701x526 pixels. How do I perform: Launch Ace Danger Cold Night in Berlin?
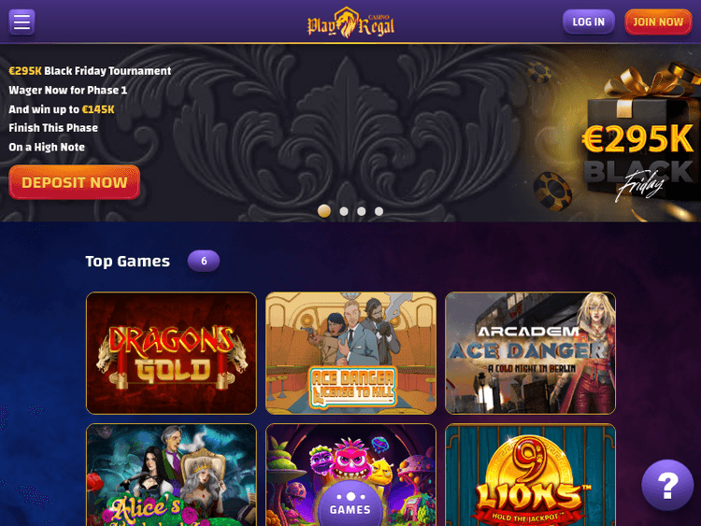click(530, 353)
